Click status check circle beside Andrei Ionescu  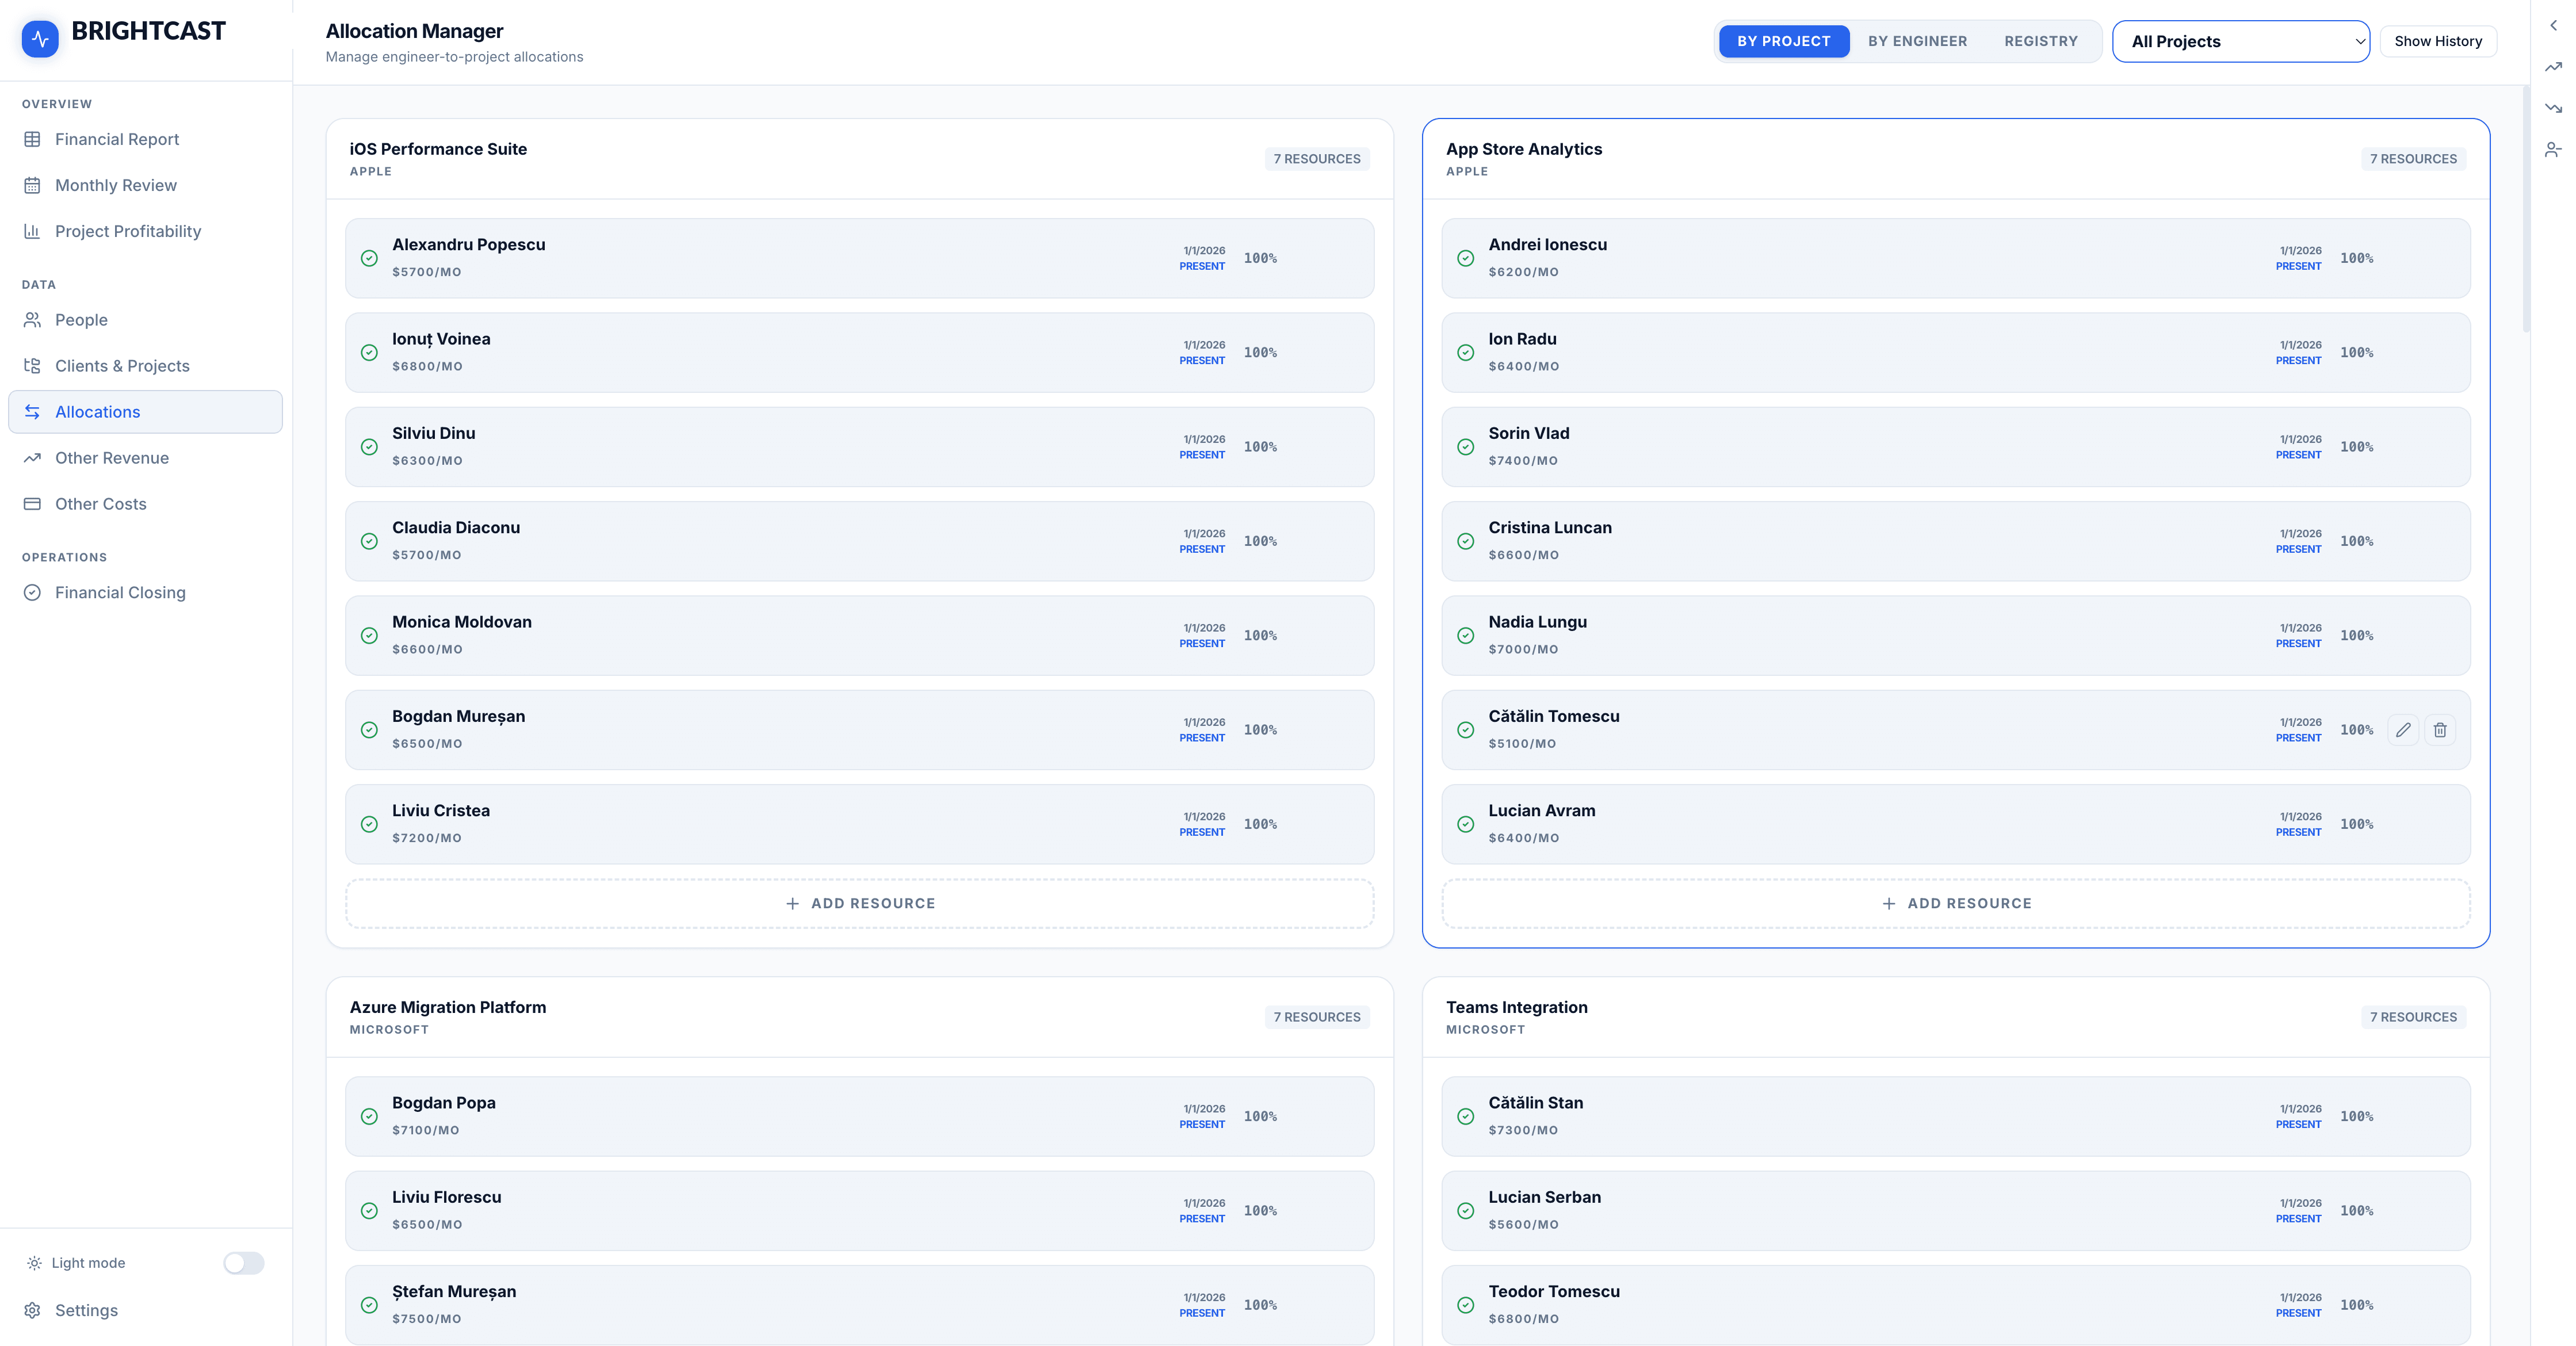click(x=1465, y=259)
